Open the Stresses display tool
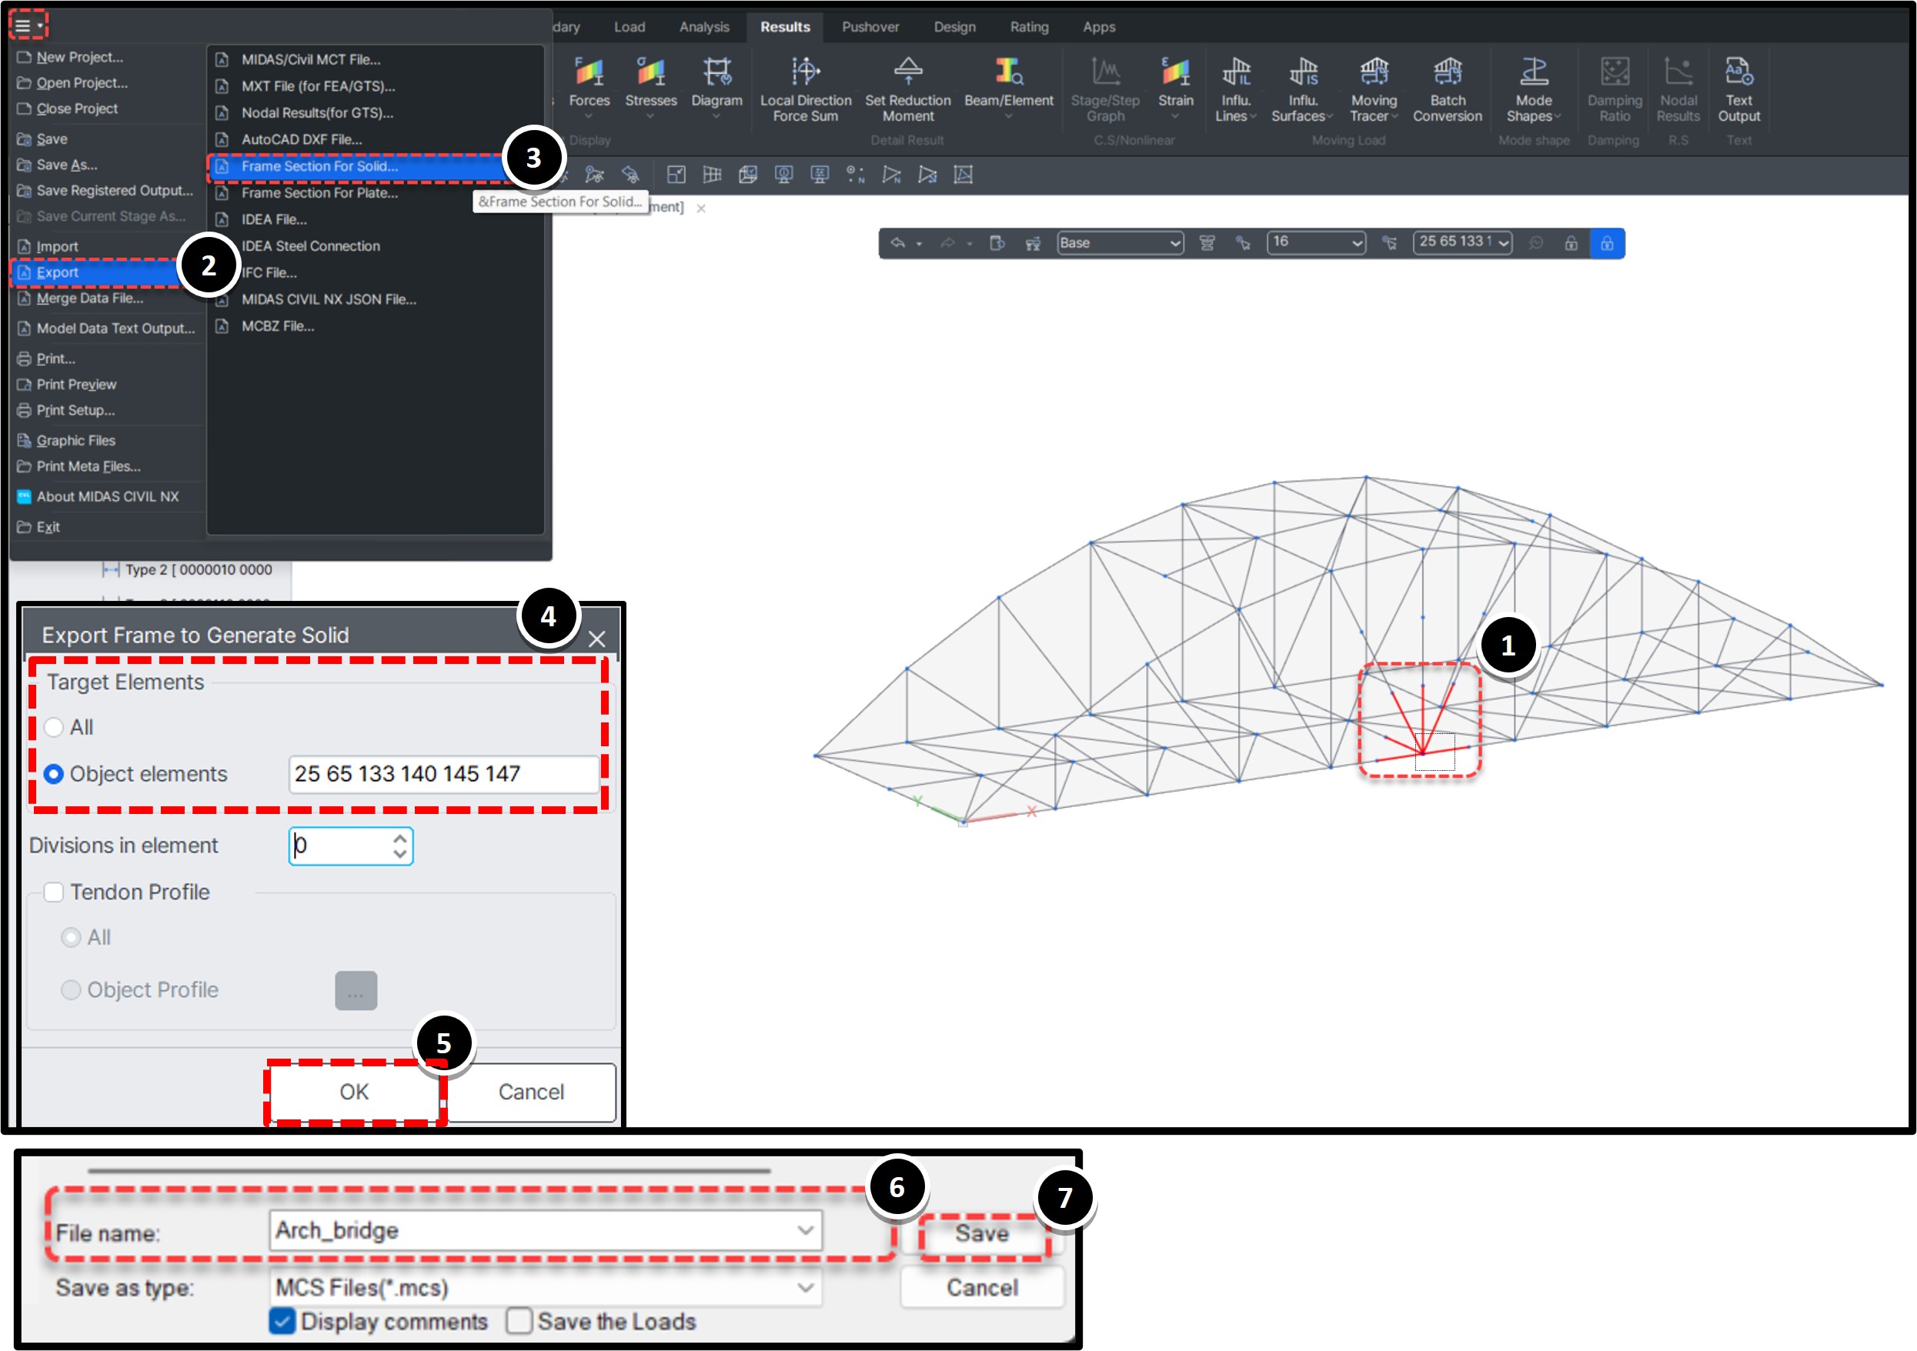This screenshot has width=1917, height=1351. [x=650, y=83]
